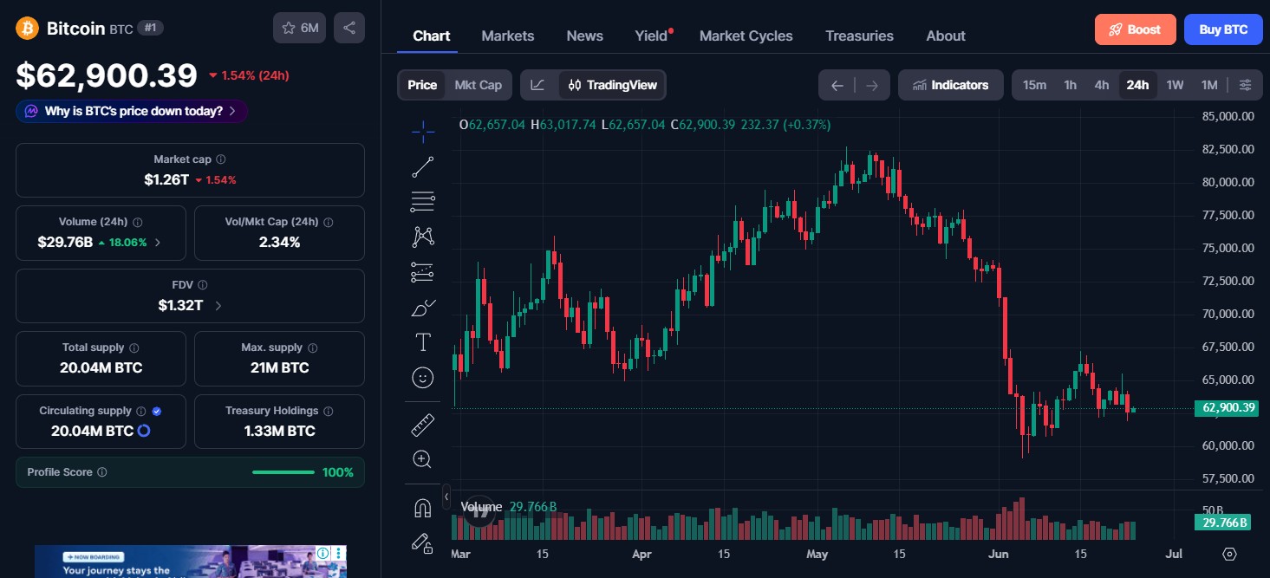The height and width of the screenshot is (578, 1270).
Task: Add Bitcoin to watchlist star button
Action: tap(299, 28)
